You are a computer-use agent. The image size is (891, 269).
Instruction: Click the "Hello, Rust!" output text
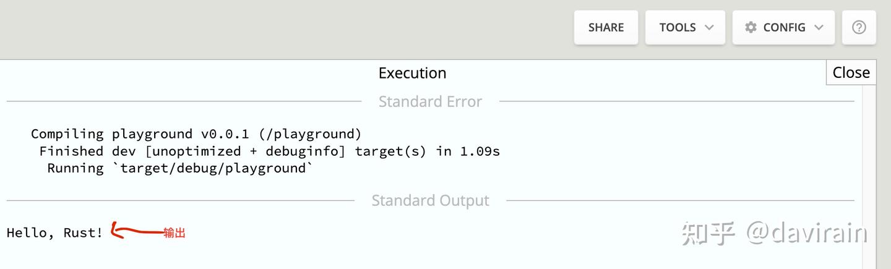point(54,233)
